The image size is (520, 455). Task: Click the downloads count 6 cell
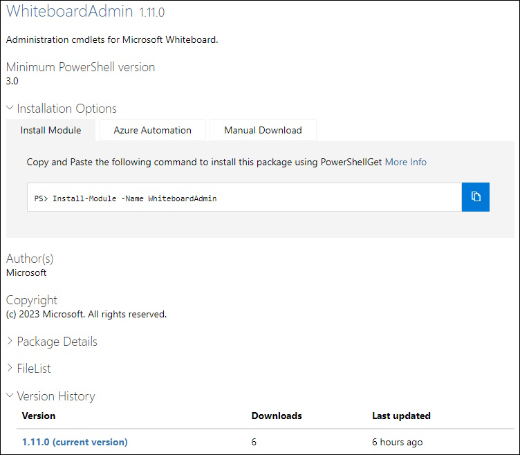(x=254, y=442)
